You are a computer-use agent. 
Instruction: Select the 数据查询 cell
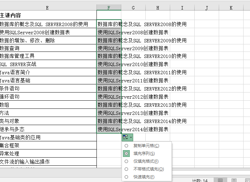pyautogui.click(x=48, y=48)
